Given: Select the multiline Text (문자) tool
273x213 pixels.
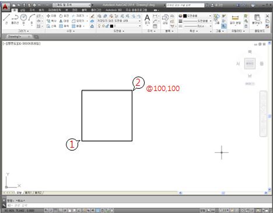Looking at the screenshot, I should 147,19.
